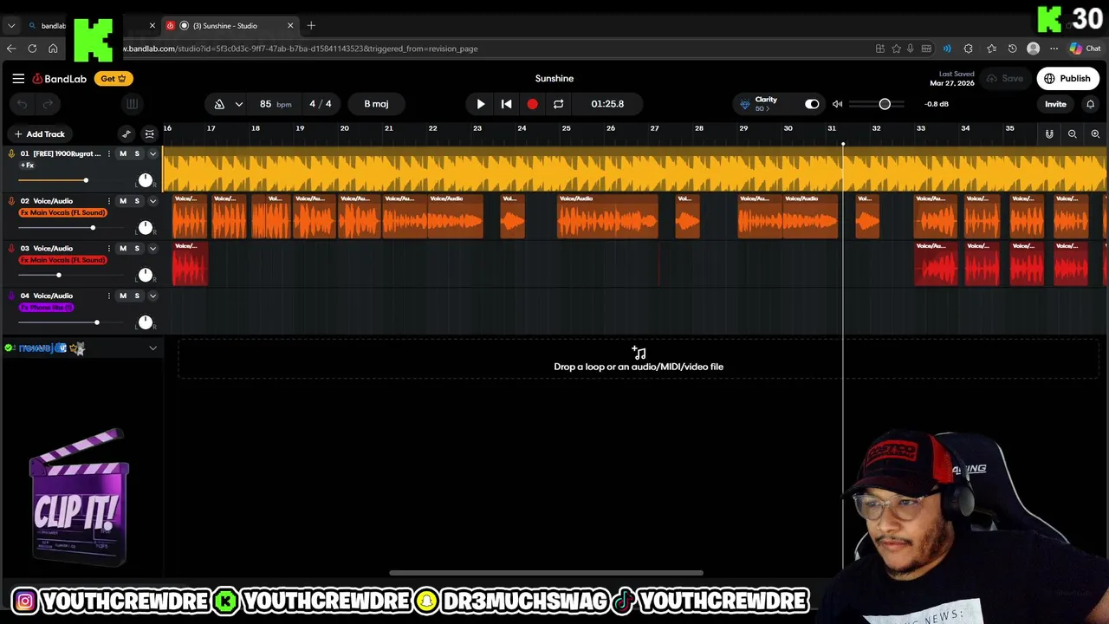Open metronome dropdown arrow
Viewport: 1109px width, 624px height.
click(238, 104)
